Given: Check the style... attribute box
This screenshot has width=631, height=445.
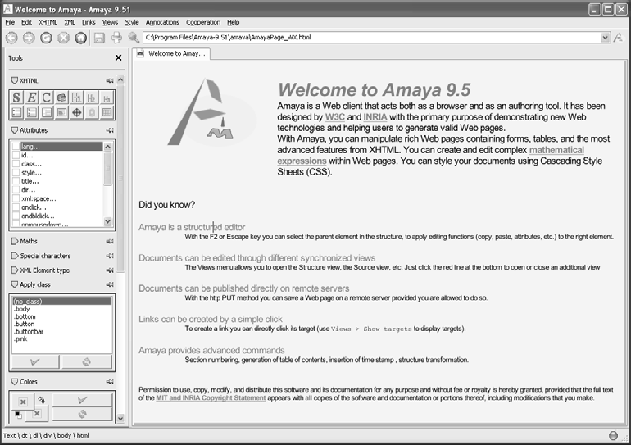Looking at the screenshot, I should tap(16, 172).
